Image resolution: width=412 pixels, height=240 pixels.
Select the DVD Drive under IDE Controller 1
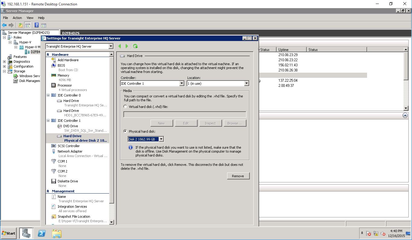pos(71,126)
